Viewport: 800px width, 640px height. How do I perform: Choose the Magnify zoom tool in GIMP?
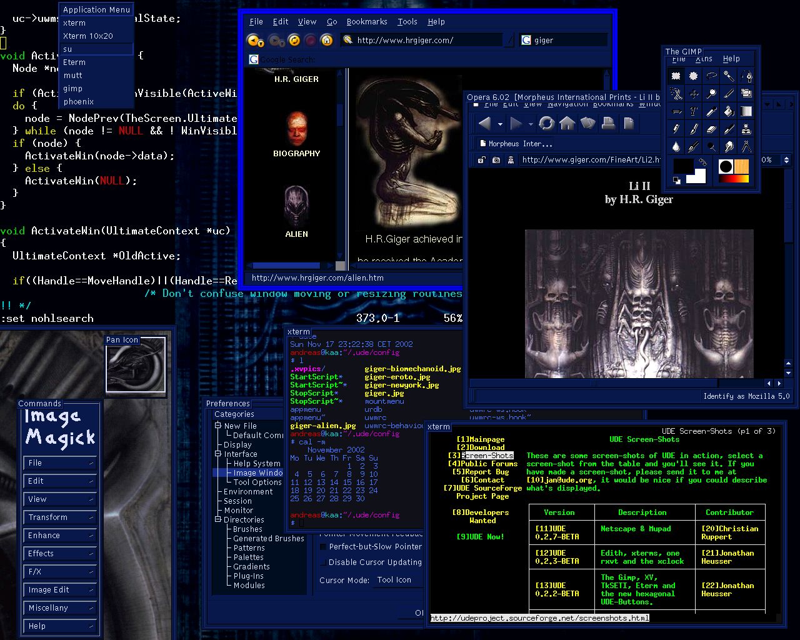pos(711,94)
